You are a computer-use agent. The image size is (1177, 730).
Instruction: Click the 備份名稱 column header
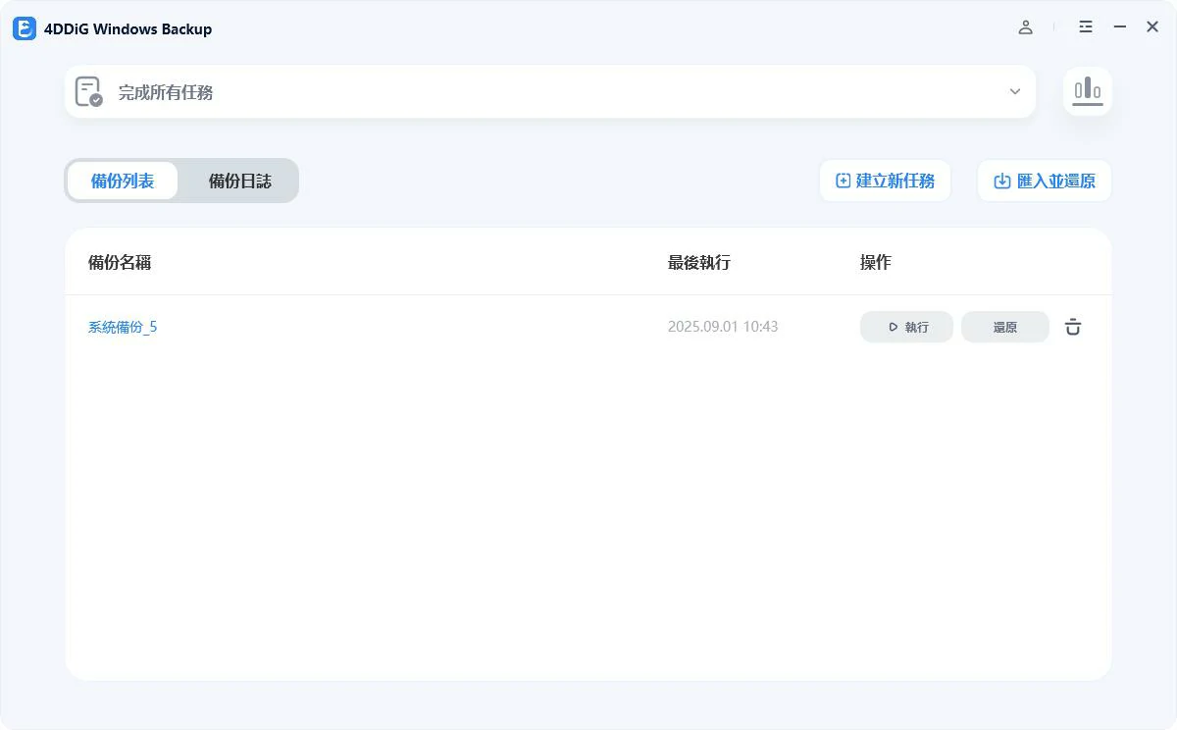pyautogui.click(x=120, y=262)
